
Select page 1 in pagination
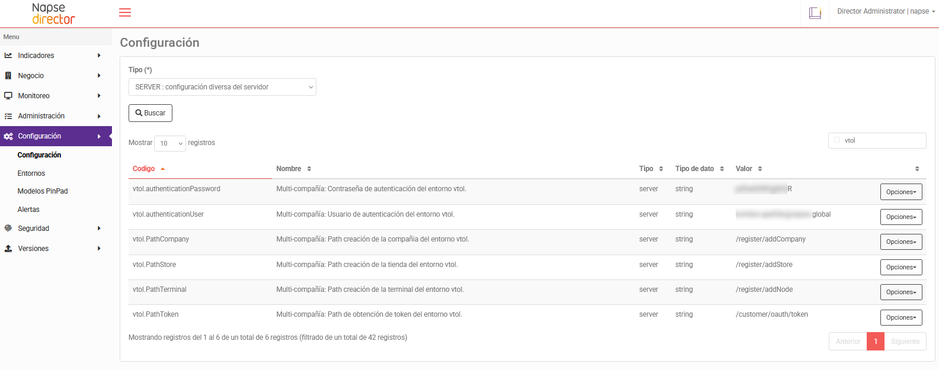pyautogui.click(x=875, y=342)
